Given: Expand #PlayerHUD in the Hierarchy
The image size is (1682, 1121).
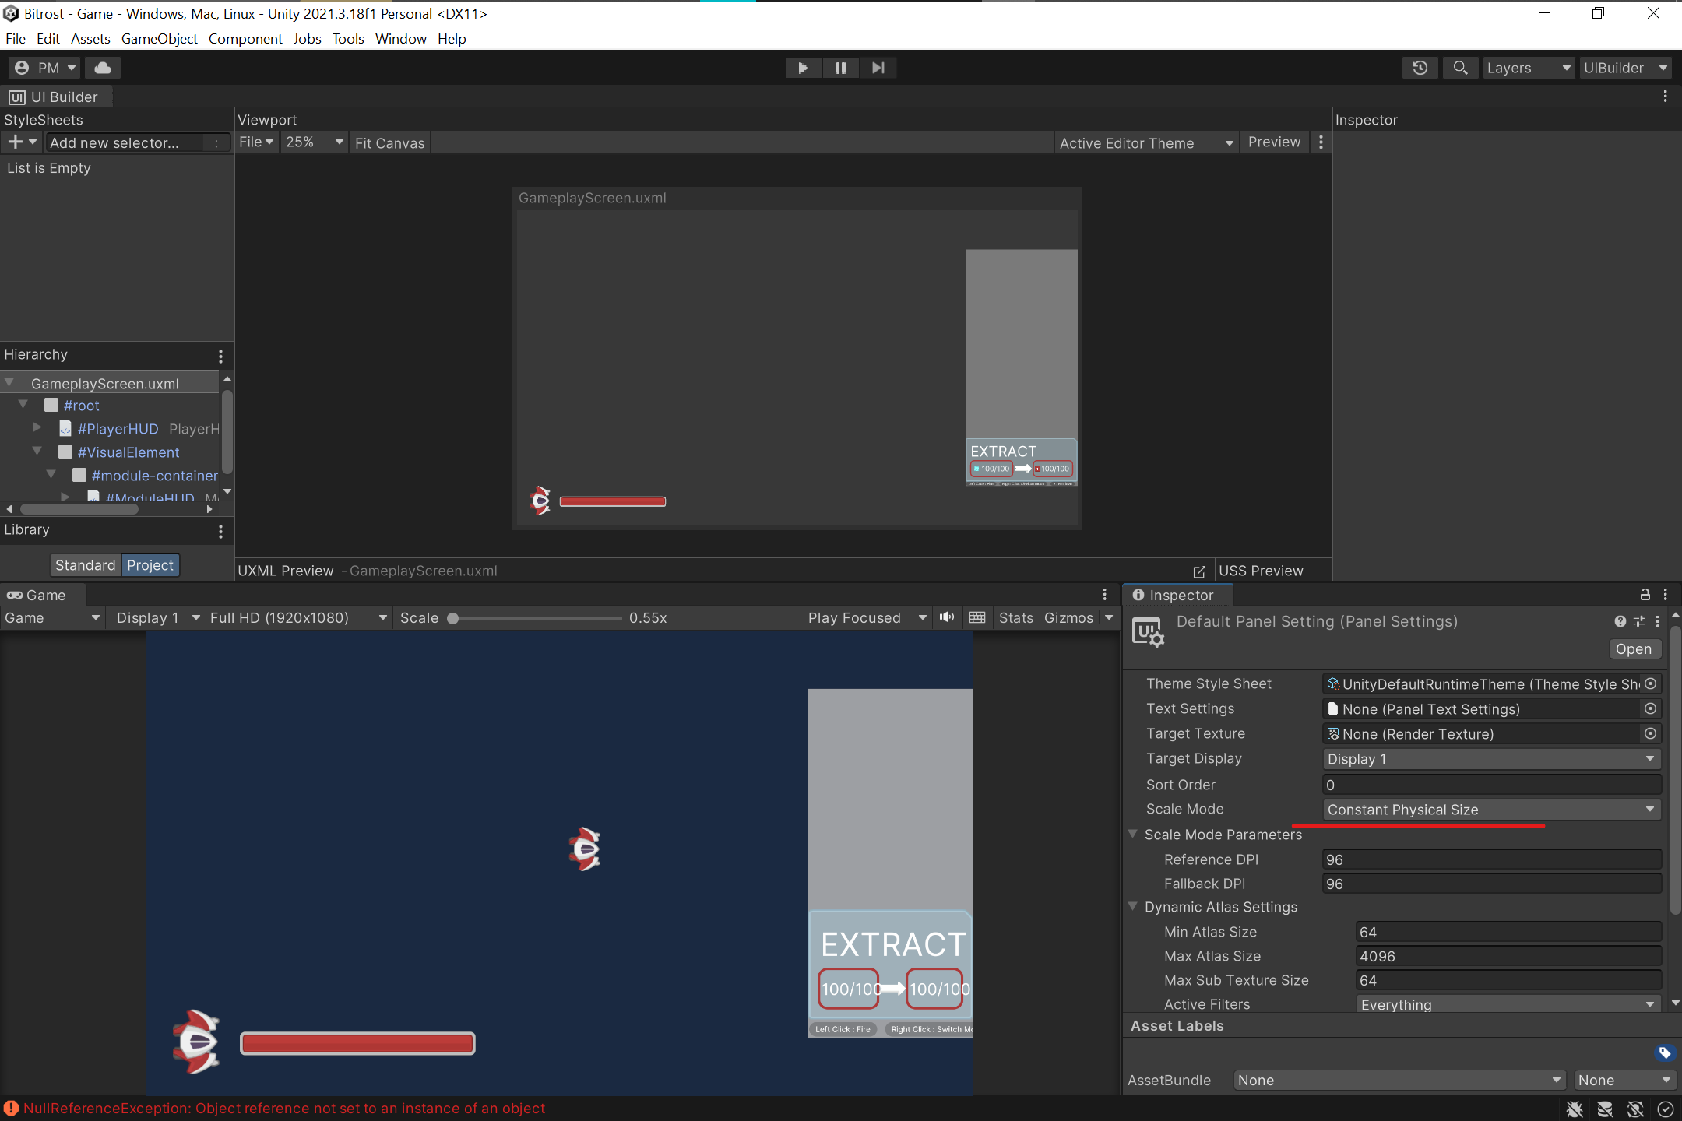Looking at the screenshot, I should pos(37,428).
